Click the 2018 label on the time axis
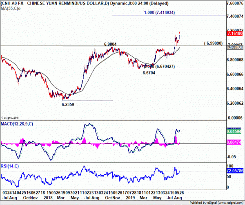The image size is (245, 205). [x=48, y=198]
